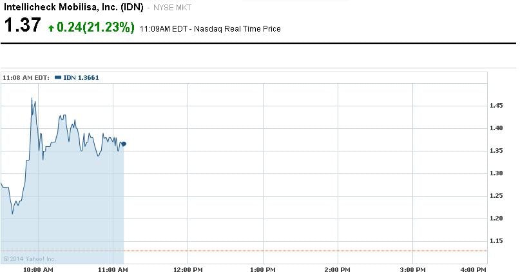Click the green up arrow icon

click(x=51, y=28)
